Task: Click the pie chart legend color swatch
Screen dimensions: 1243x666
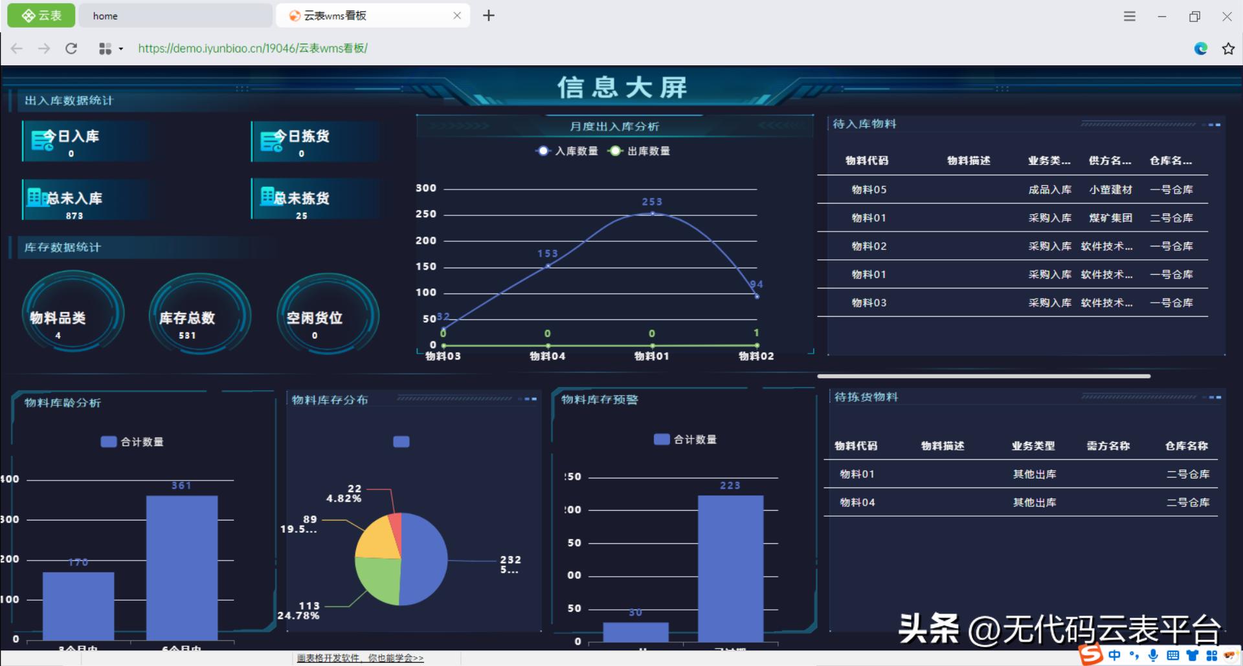Action: coord(401,442)
